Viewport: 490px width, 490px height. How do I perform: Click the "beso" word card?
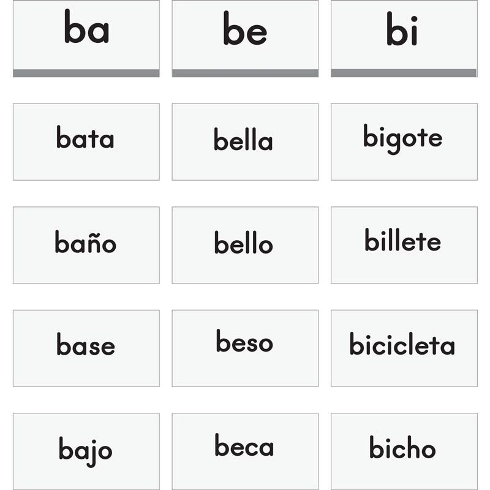(245, 348)
